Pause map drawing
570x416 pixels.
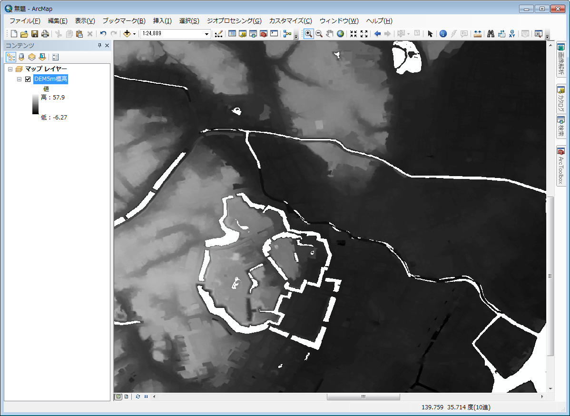[x=146, y=397]
